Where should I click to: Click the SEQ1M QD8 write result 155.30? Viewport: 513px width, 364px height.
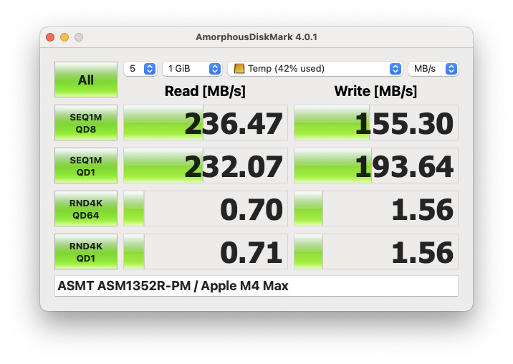(376, 123)
